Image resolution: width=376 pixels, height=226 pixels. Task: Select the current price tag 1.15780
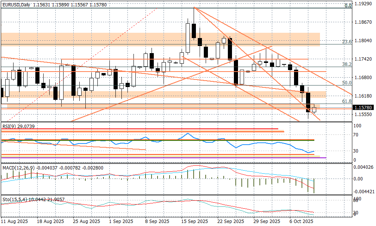coord(363,107)
